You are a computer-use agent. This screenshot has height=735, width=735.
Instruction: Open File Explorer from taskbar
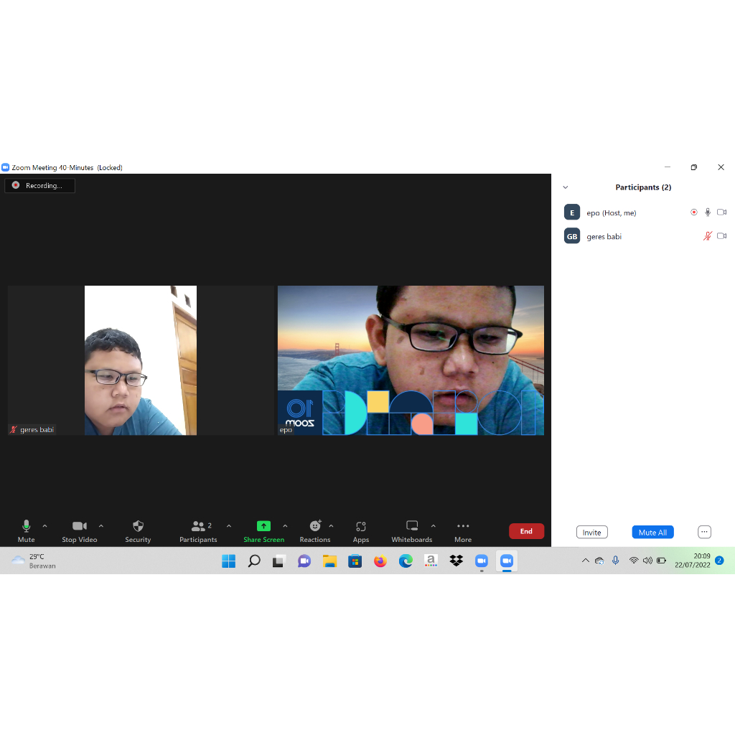329,561
